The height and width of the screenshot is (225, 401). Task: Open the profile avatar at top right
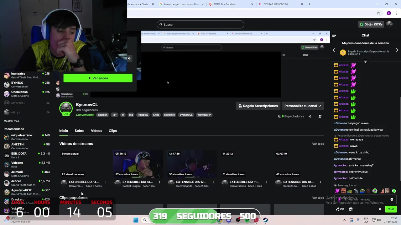(x=389, y=24)
